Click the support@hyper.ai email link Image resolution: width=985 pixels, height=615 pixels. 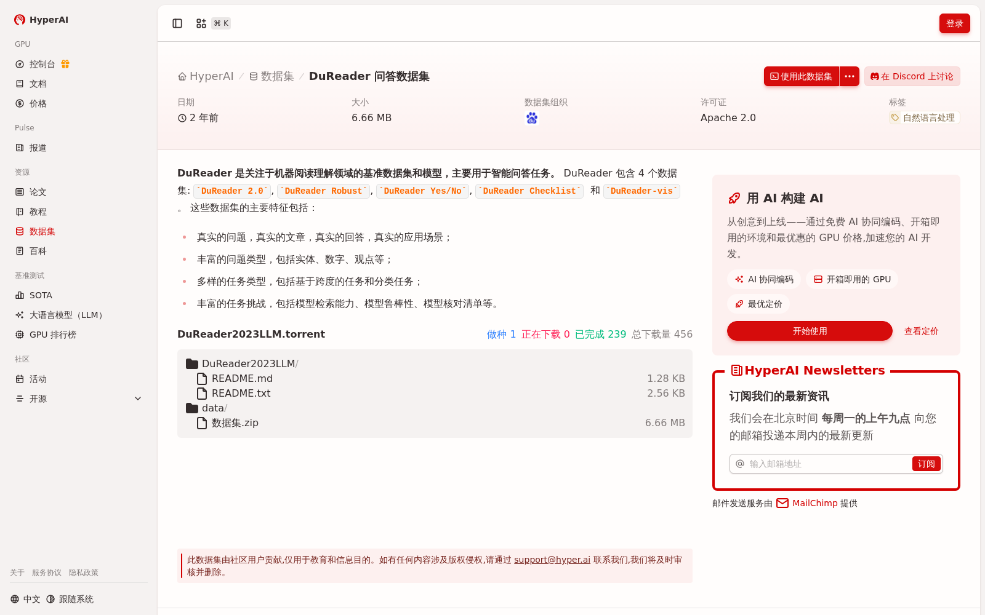[x=552, y=560]
